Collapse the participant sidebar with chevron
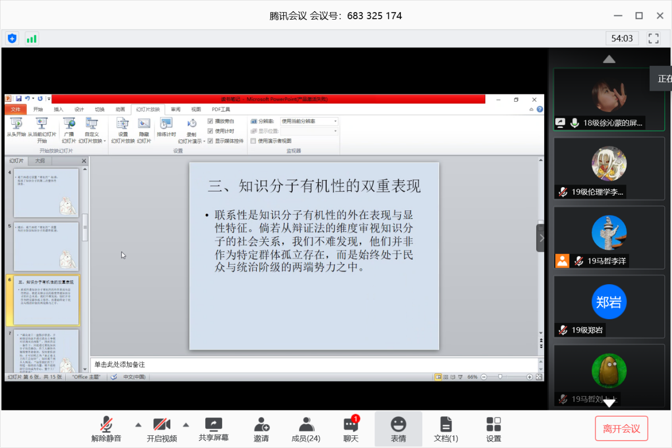The width and height of the screenshot is (672, 448). pos(540,238)
